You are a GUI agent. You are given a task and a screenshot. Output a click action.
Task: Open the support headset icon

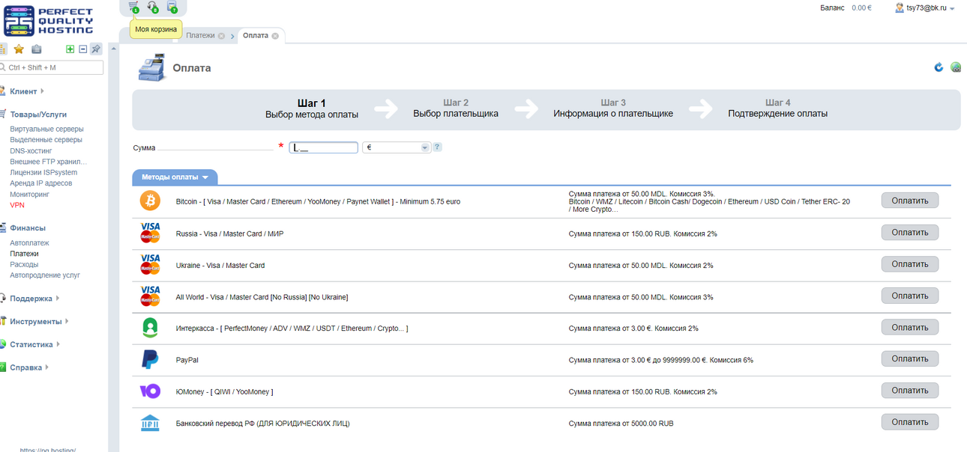153,7
